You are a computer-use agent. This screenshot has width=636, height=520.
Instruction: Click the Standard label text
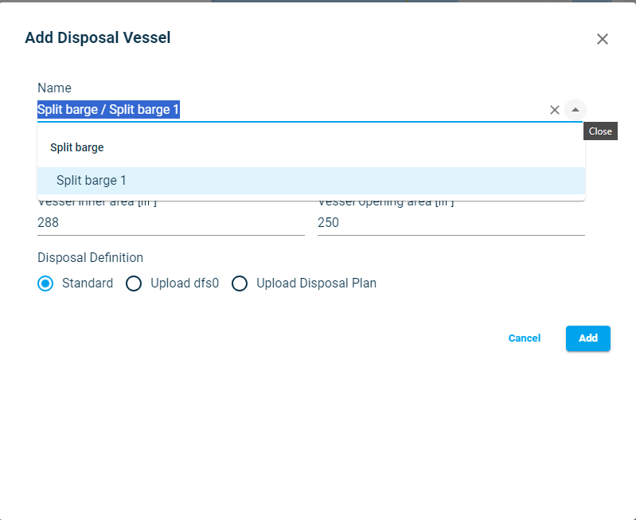(88, 283)
